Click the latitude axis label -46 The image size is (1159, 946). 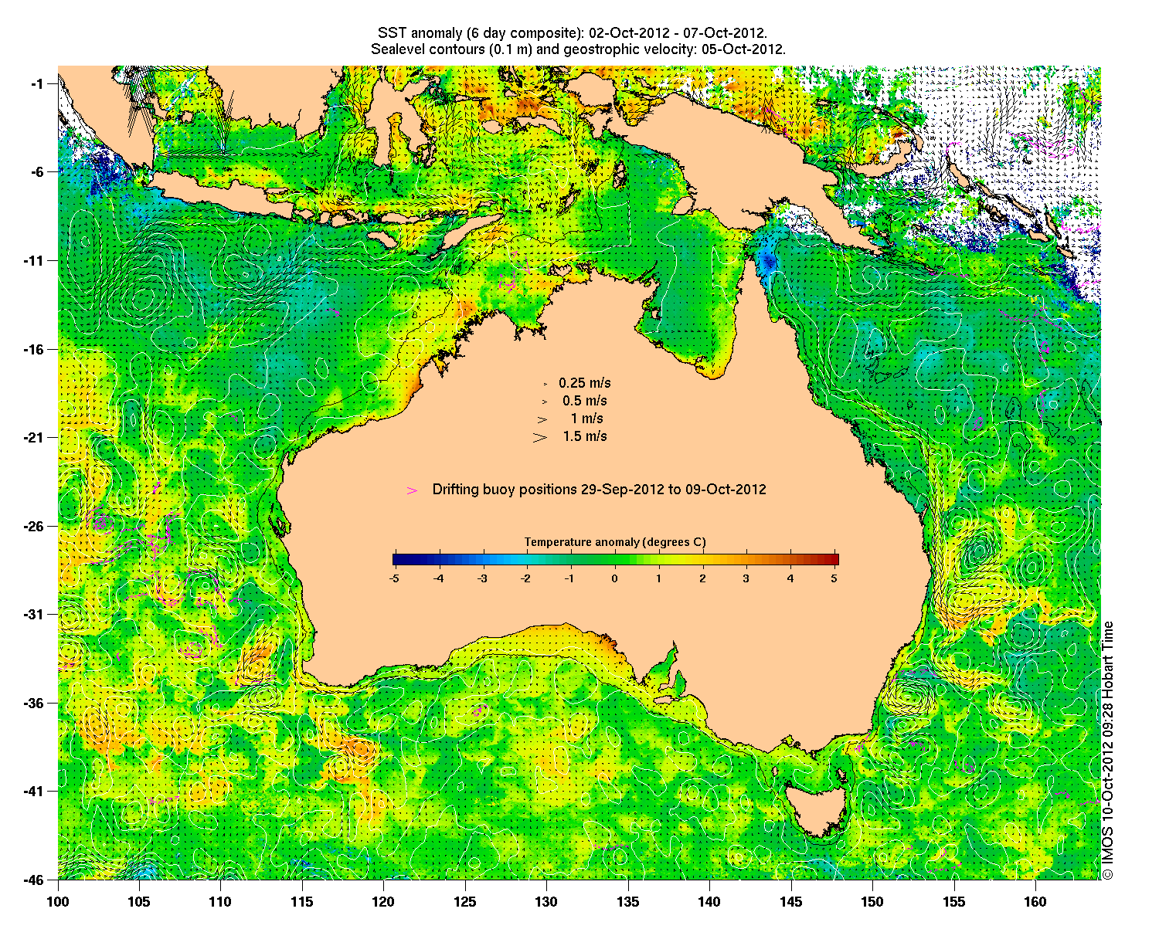pos(34,879)
